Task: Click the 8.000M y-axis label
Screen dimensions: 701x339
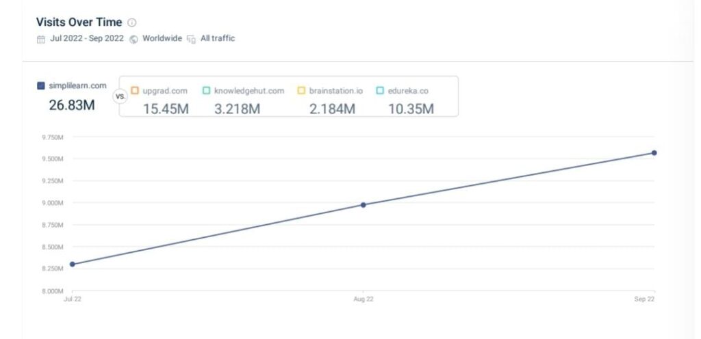Action: 52,291
